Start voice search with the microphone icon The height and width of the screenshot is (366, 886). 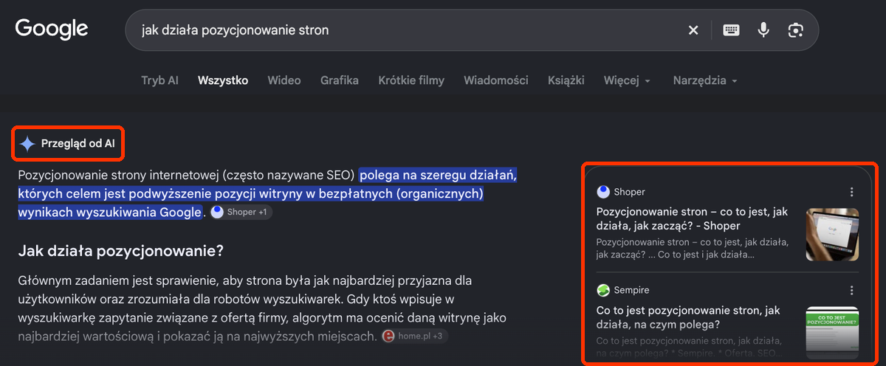click(x=763, y=30)
